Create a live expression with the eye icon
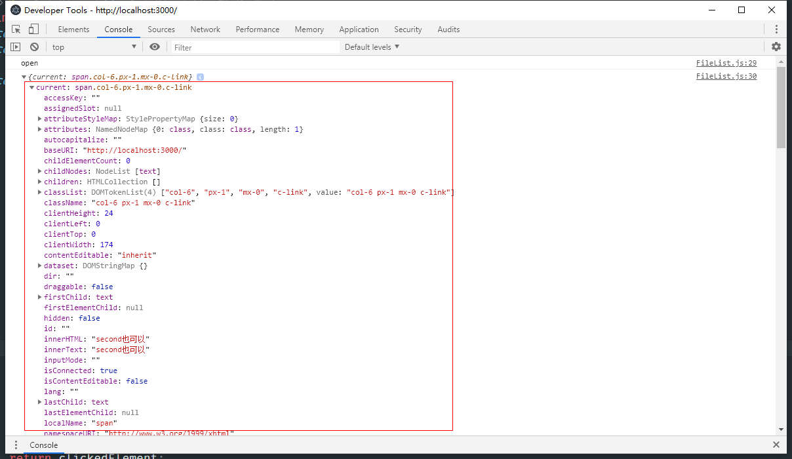This screenshot has width=792, height=459. click(x=155, y=47)
